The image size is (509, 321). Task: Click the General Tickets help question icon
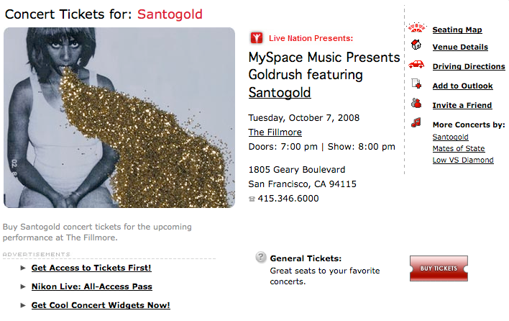click(x=260, y=258)
